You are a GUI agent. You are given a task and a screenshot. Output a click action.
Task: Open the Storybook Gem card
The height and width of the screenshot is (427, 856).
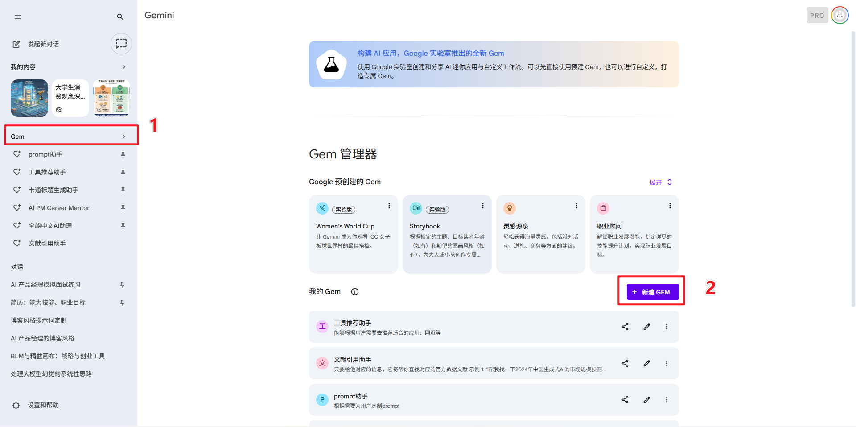point(447,234)
